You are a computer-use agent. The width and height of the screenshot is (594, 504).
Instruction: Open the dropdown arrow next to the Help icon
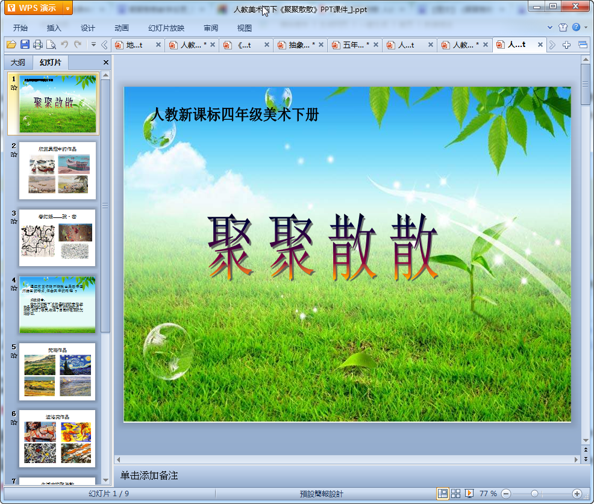coord(586,27)
